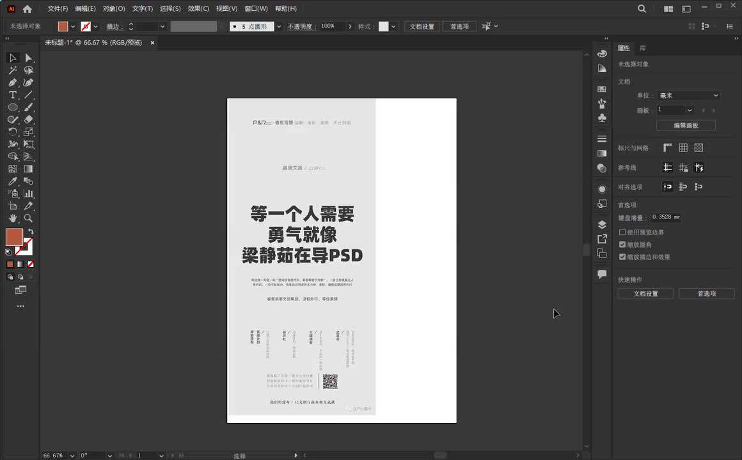Open zoom level dropdown in status bar
The width and height of the screenshot is (742, 460).
click(72, 456)
